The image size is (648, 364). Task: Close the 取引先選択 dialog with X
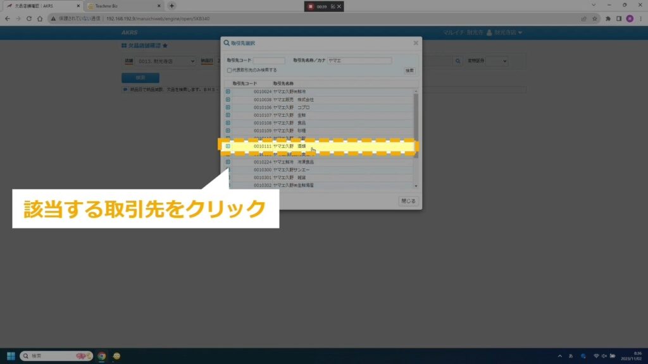pyautogui.click(x=416, y=43)
